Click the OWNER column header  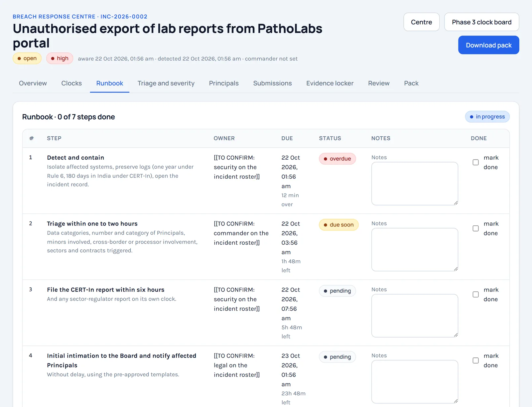224,138
